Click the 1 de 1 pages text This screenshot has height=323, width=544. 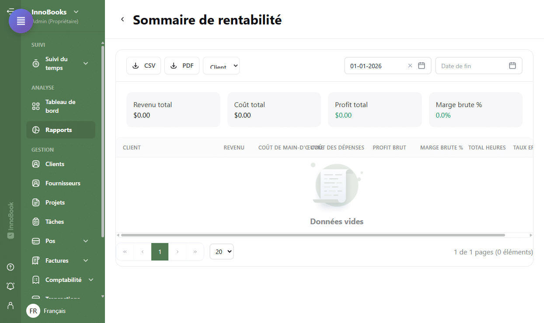click(493, 252)
